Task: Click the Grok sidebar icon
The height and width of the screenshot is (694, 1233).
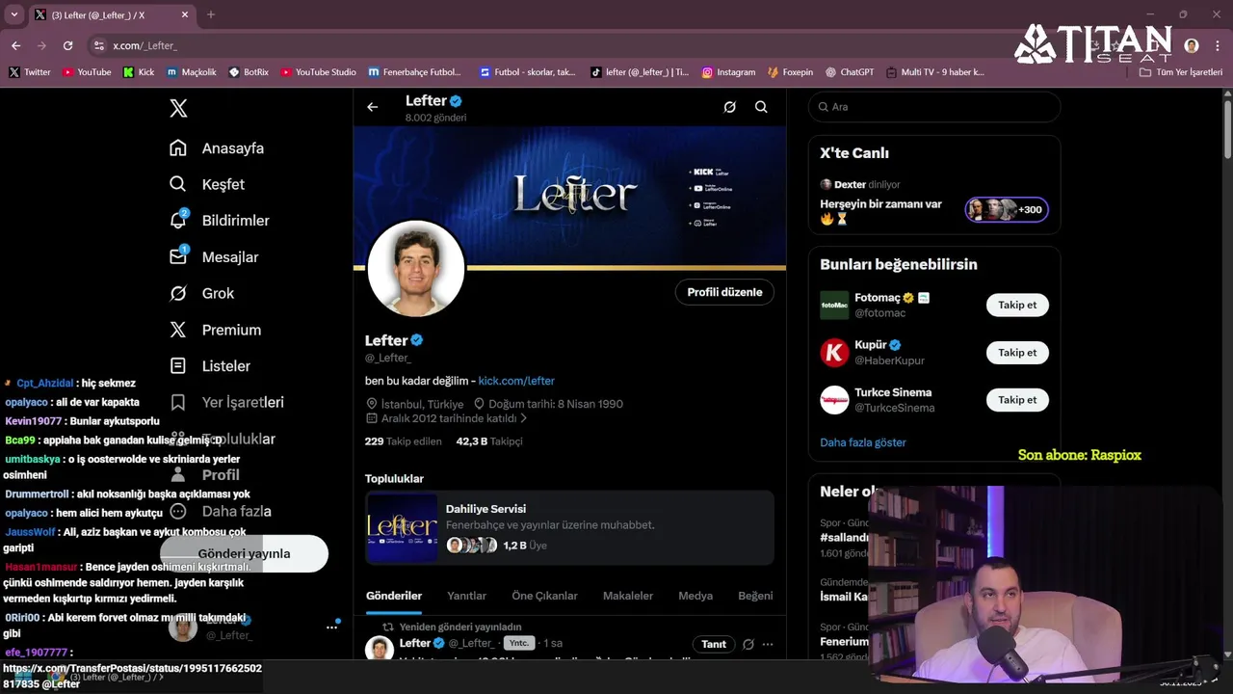Action: (178, 293)
